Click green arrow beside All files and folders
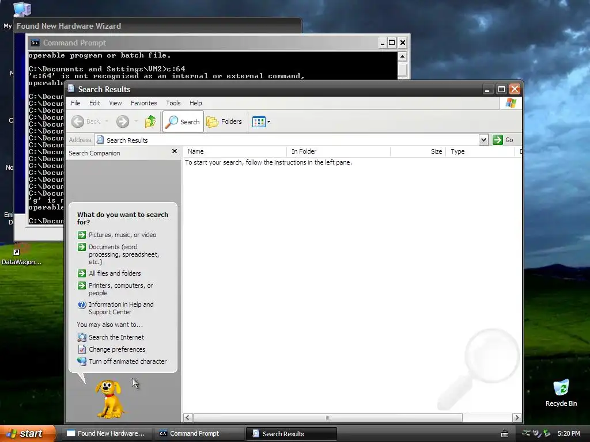 pos(82,273)
